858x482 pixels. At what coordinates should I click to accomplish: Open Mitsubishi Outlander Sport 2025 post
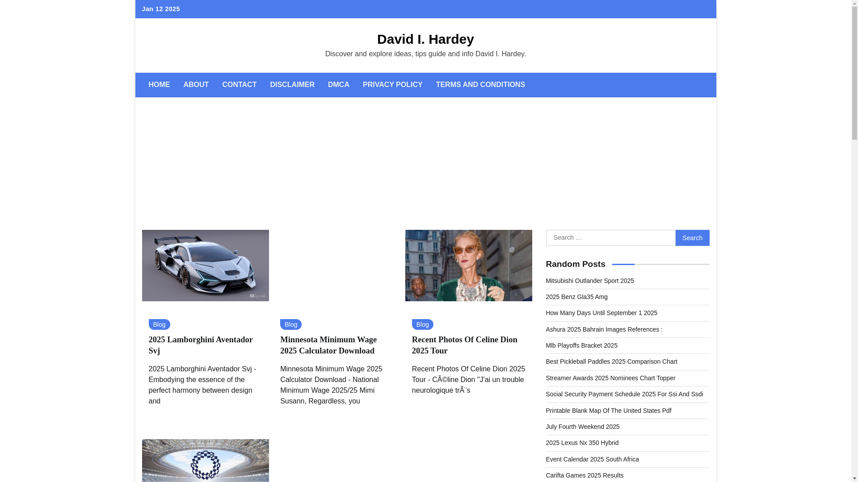[590, 281]
